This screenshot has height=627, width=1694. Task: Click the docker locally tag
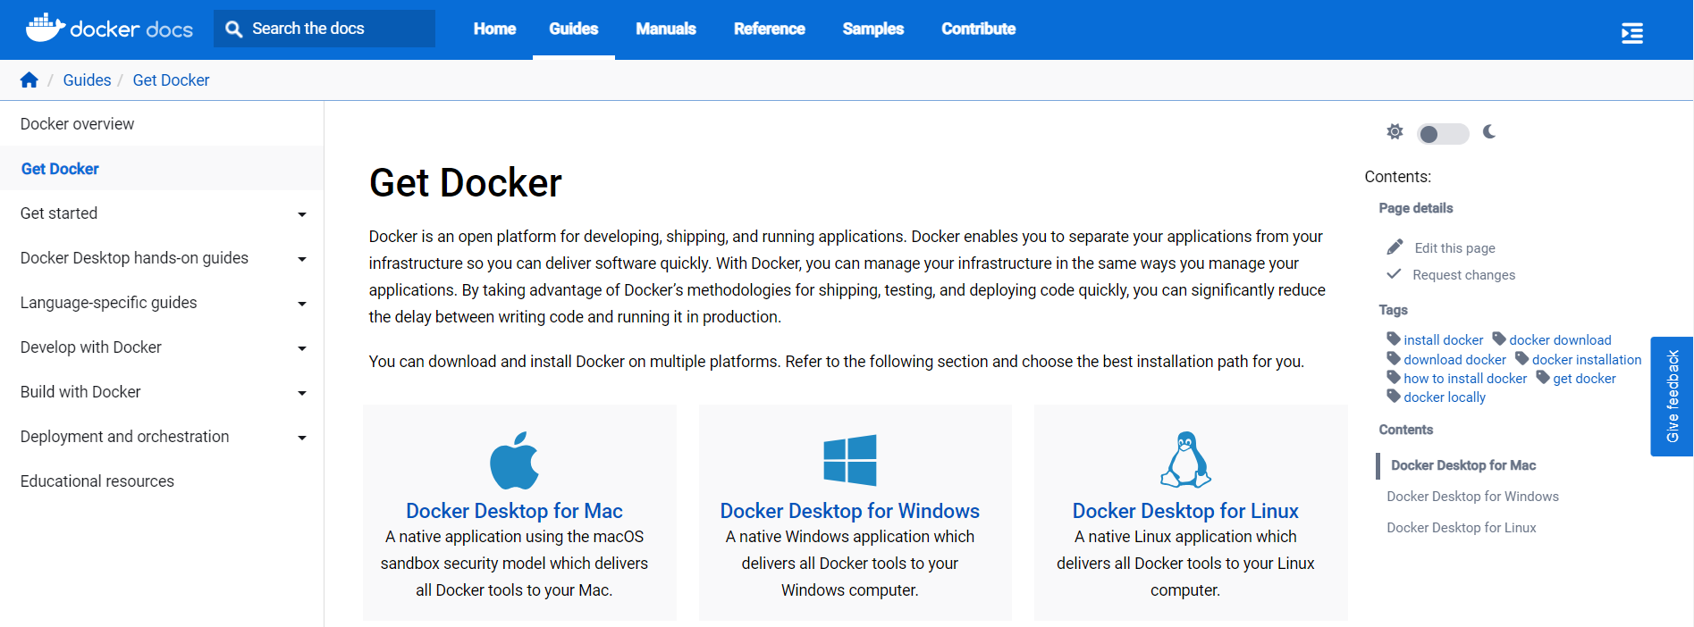[x=1445, y=397]
